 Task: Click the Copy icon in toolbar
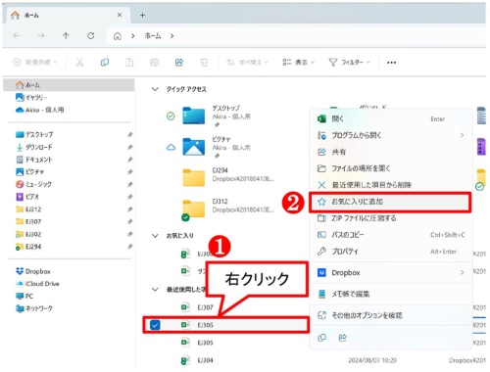click(x=105, y=62)
